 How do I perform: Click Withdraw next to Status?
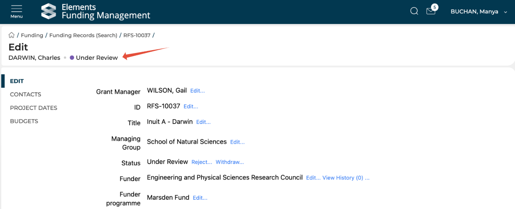point(230,162)
